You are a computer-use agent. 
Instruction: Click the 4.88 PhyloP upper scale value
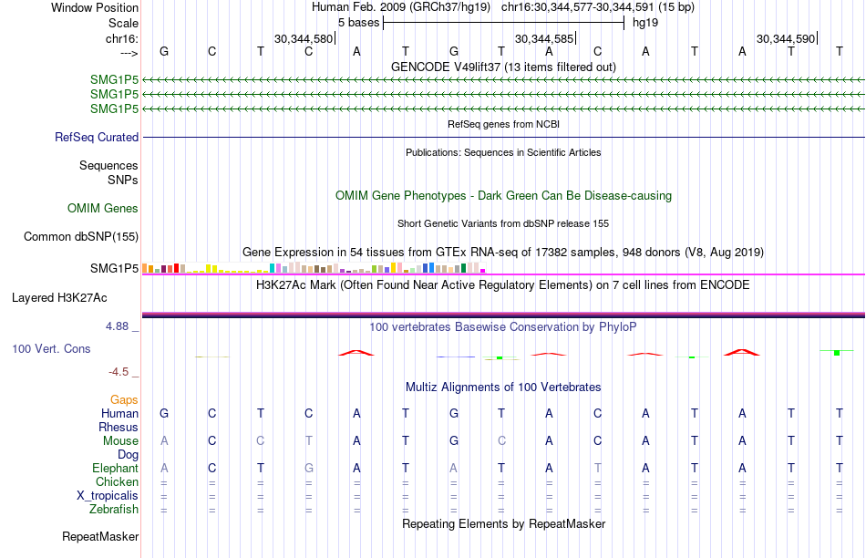[117, 326]
